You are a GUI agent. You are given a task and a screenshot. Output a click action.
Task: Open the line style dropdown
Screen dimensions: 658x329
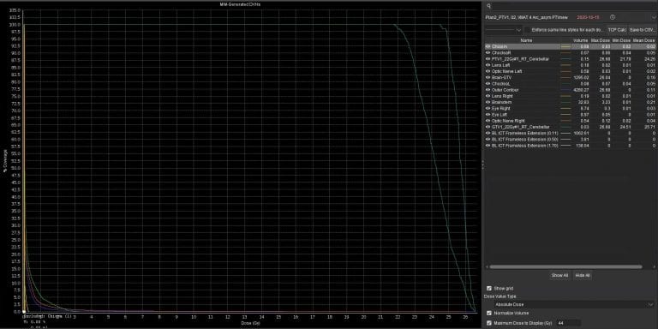point(503,30)
